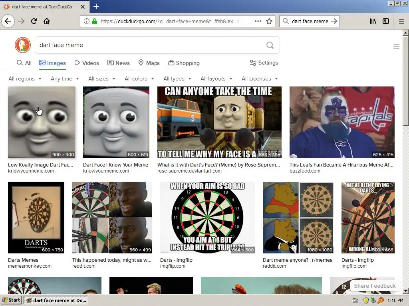Click the forward navigation arrow
Image resolution: width=409 pixels, height=306 pixels.
point(21,21)
